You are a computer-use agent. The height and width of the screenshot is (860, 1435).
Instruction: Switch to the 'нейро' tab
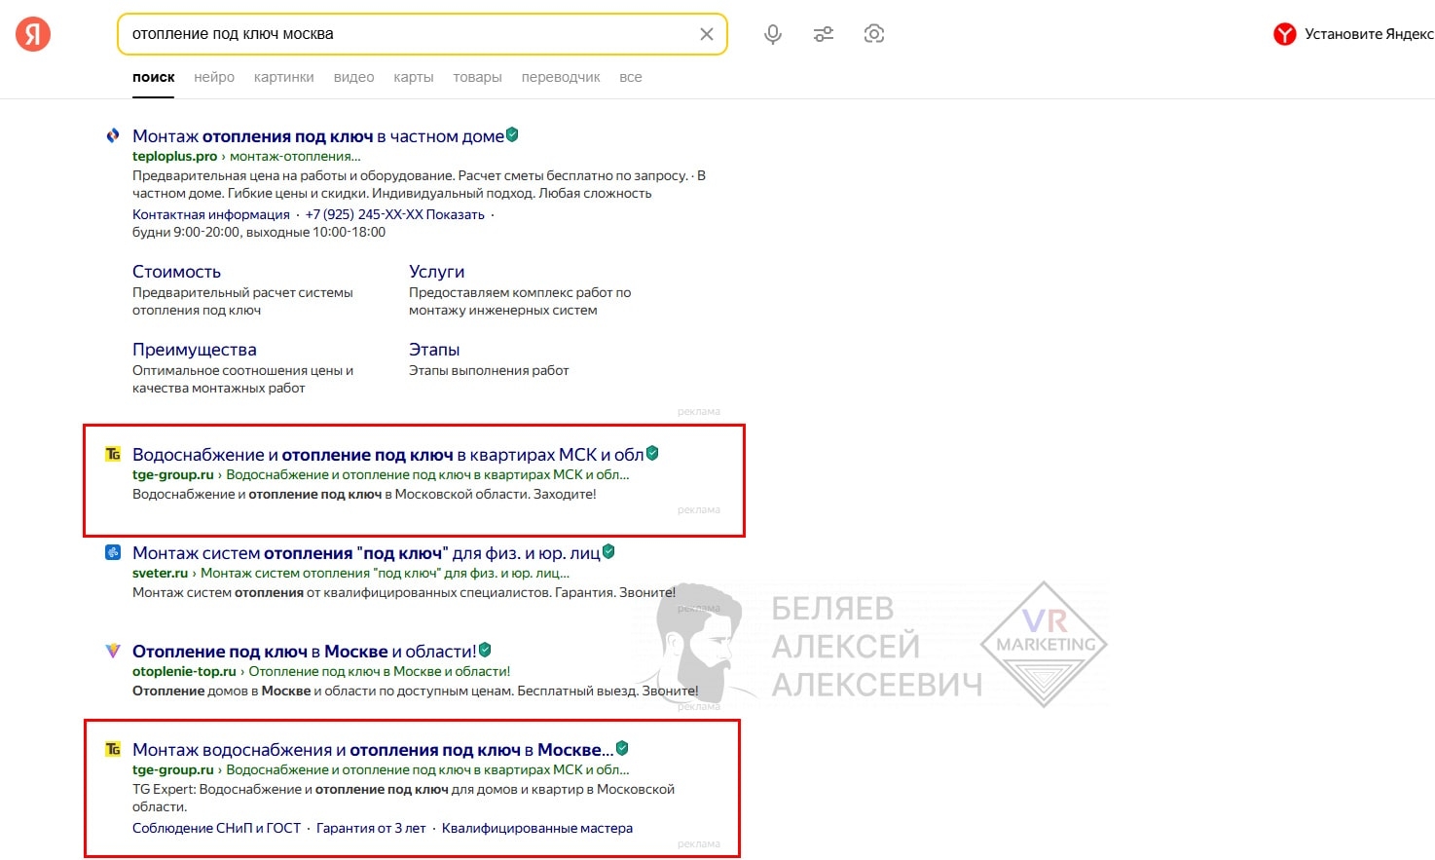tap(214, 77)
